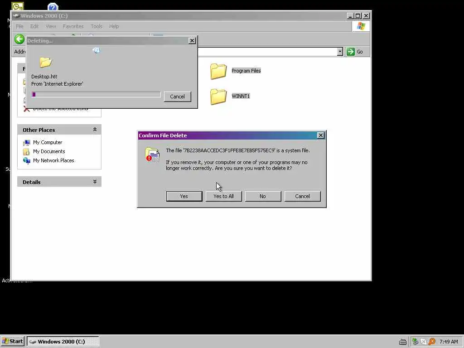Click Yes in Confirm File Delete dialog
Screen dimensions: 464x348
tap(184, 196)
